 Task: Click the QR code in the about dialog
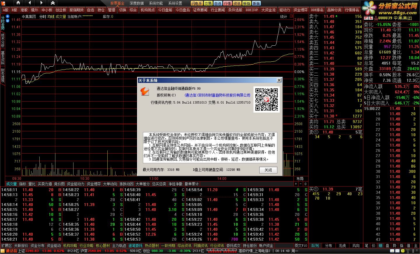tap(267, 100)
